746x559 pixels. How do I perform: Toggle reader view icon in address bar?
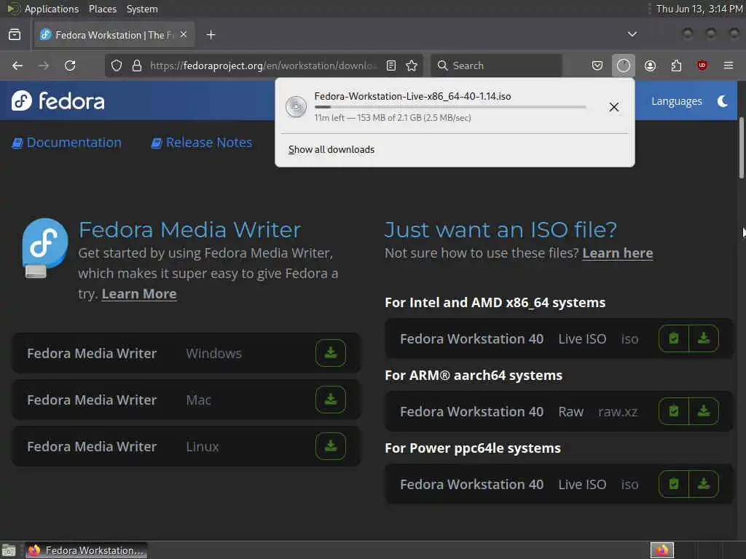391,66
